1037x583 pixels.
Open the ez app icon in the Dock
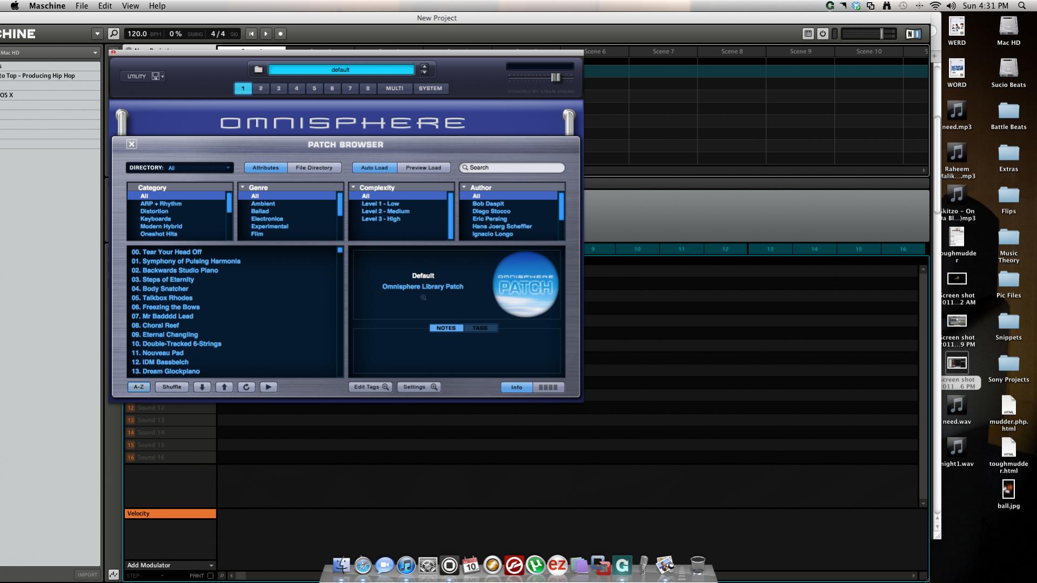[x=557, y=566]
